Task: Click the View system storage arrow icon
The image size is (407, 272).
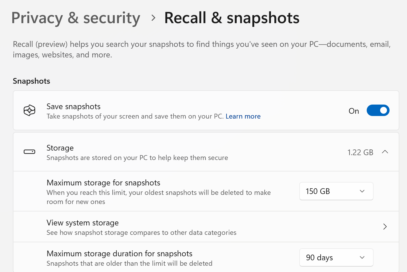Action: 385,227
